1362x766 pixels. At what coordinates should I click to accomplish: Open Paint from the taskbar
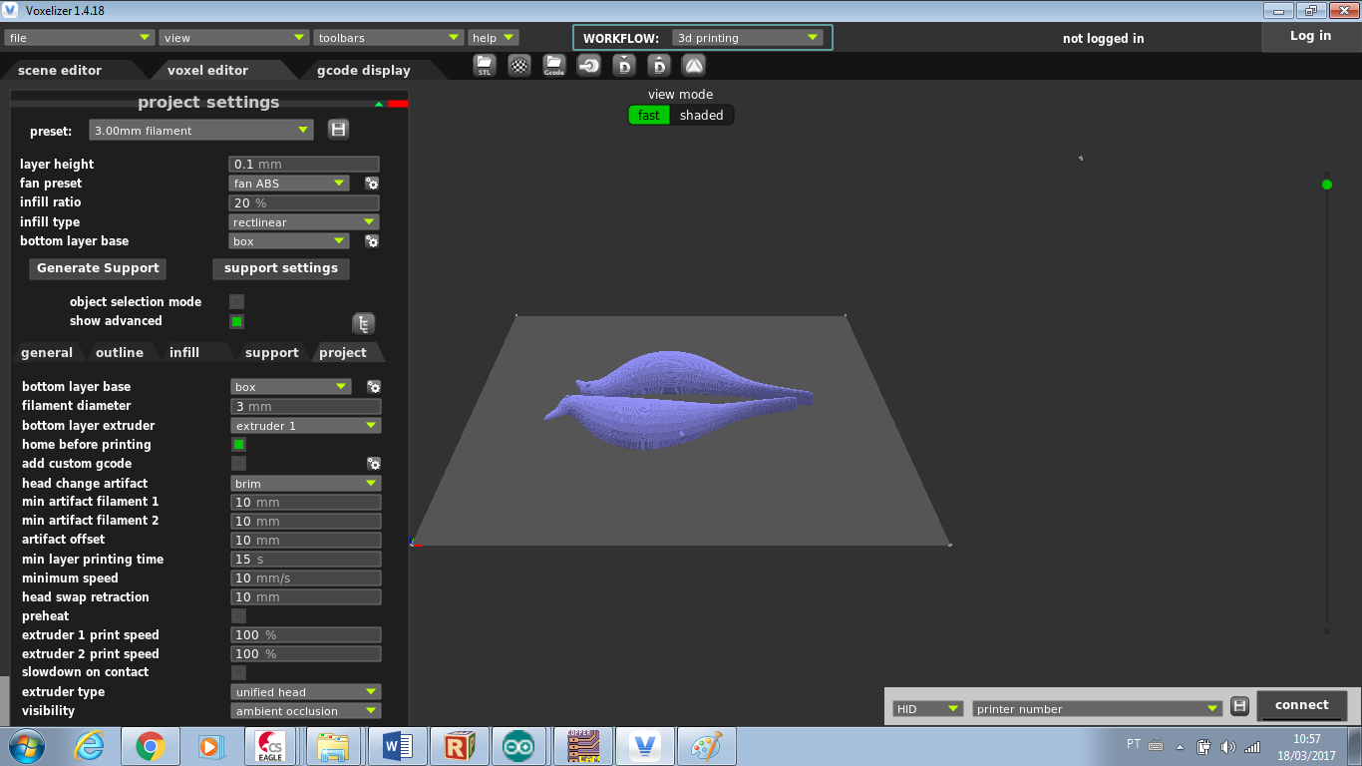[706, 746]
